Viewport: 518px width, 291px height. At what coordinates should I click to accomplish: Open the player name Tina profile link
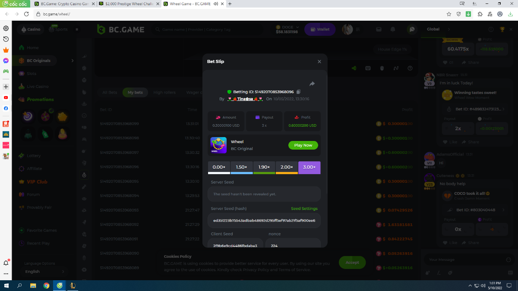(x=245, y=99)
